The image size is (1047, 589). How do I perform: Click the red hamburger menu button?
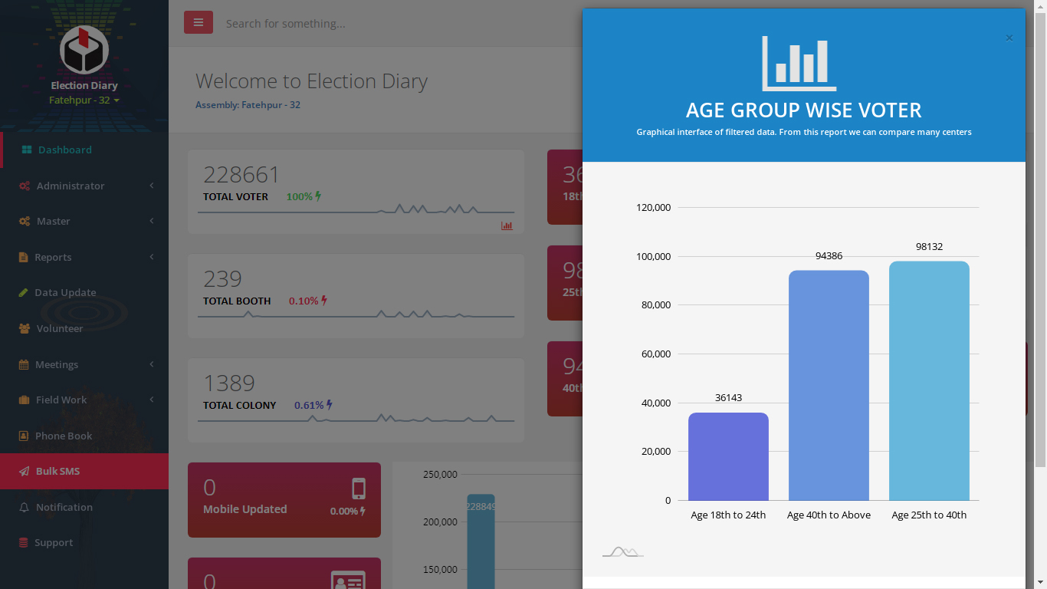[198, 23]
